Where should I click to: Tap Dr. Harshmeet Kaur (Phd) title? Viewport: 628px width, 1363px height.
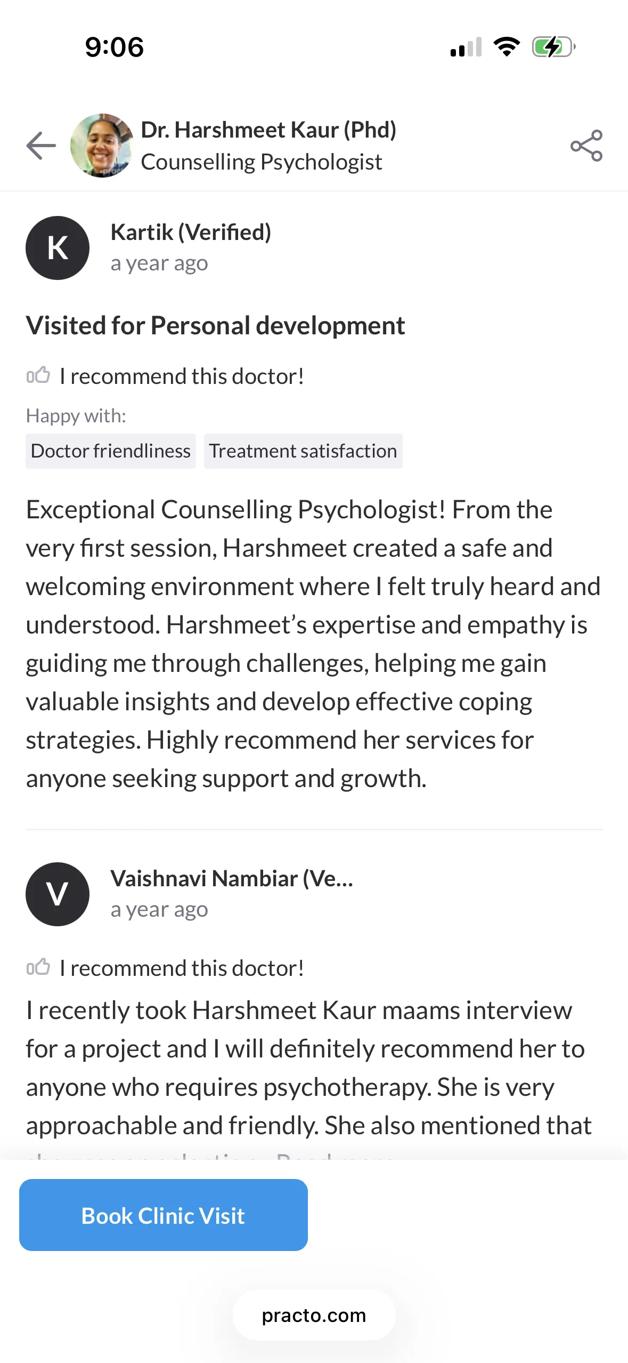[268, 130]
